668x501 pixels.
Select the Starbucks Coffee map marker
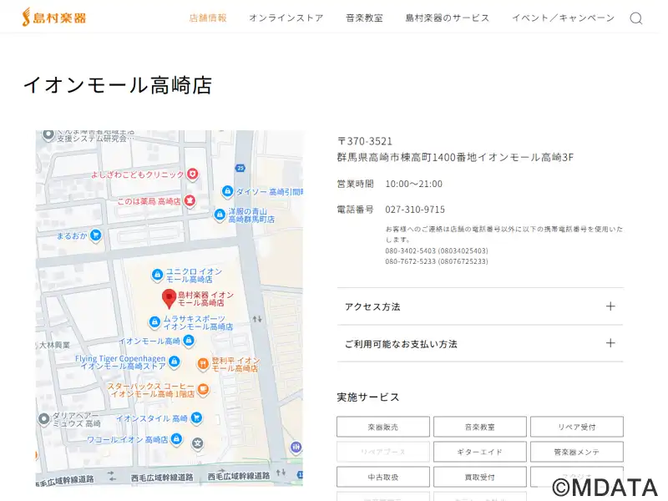pyautogui.click(x=203, y=389)
